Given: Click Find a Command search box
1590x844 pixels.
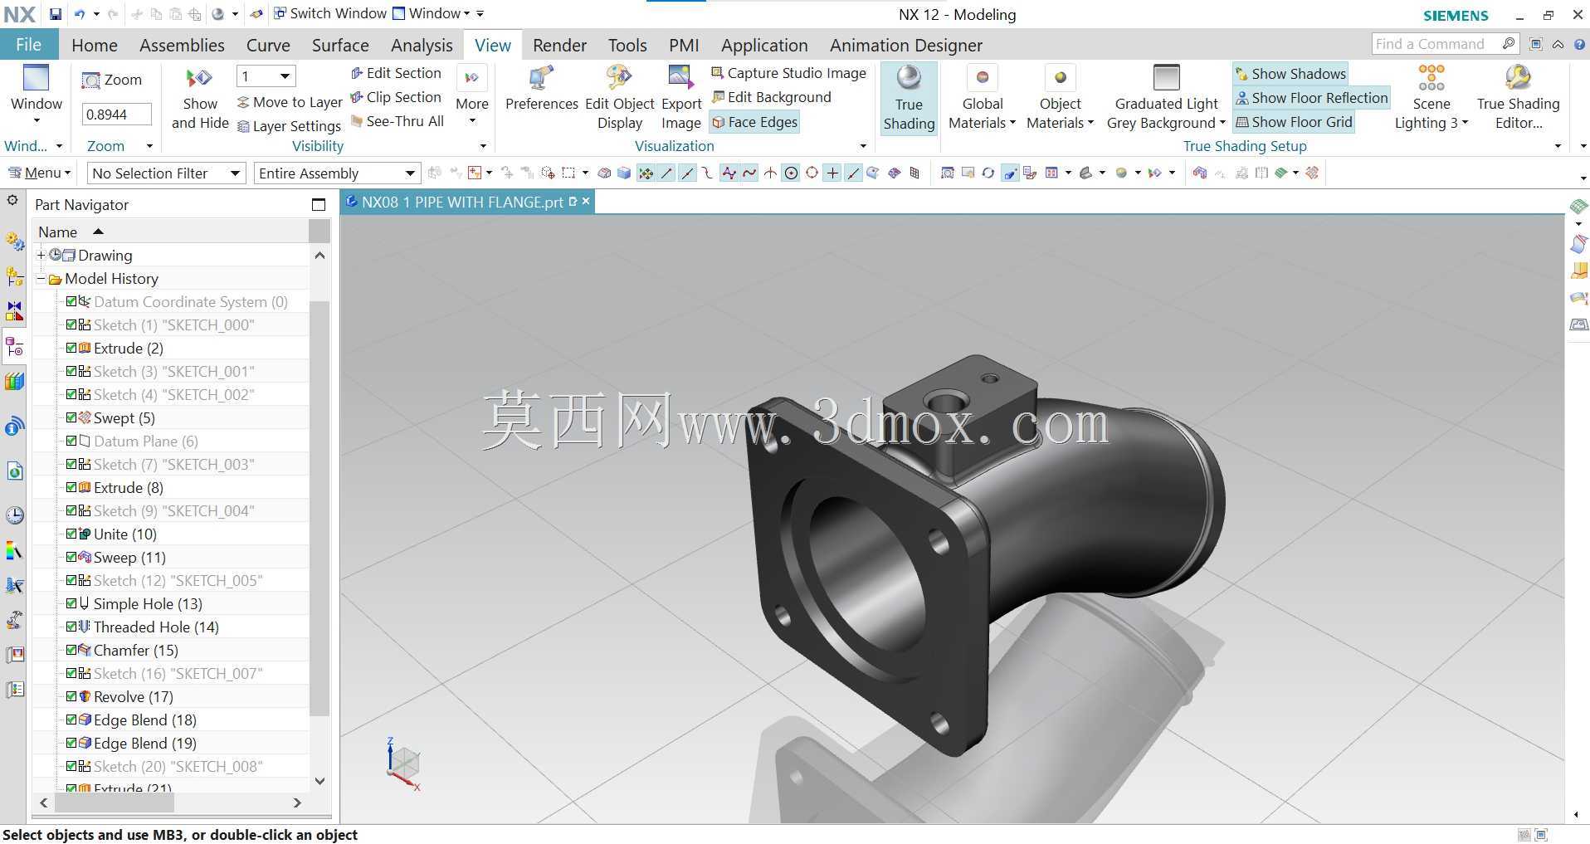Looking at the screenshot, I should (1445, 44).
